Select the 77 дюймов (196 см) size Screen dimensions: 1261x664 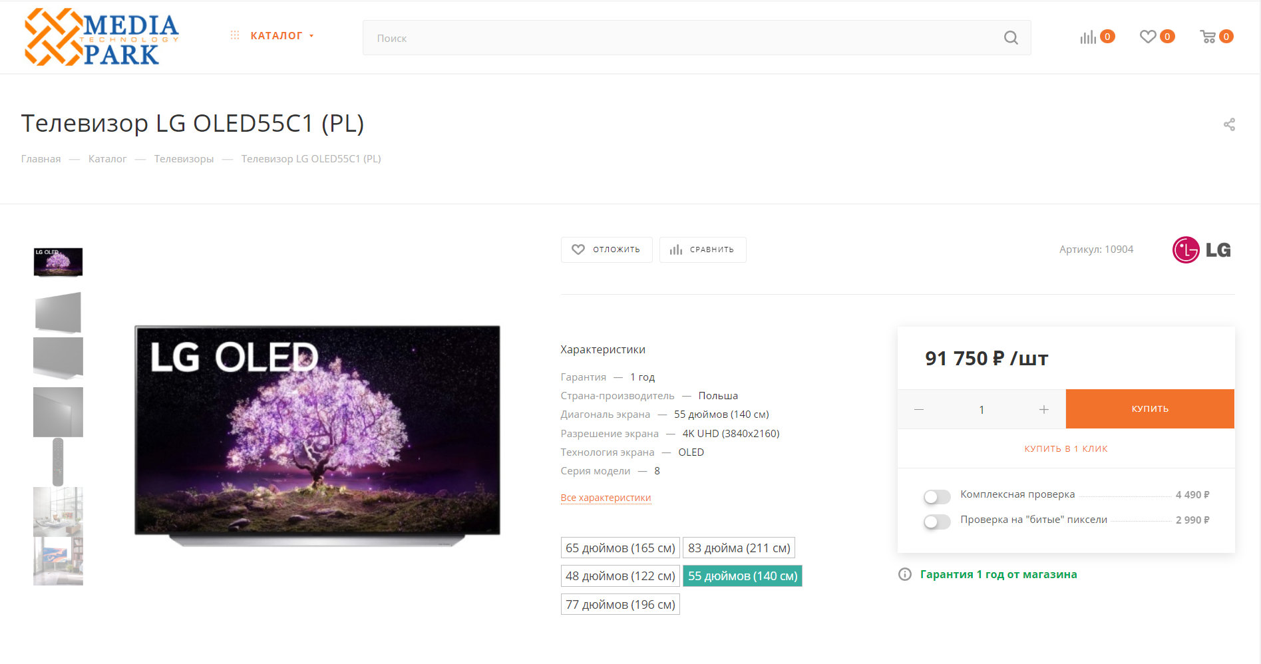coord(620,605)
